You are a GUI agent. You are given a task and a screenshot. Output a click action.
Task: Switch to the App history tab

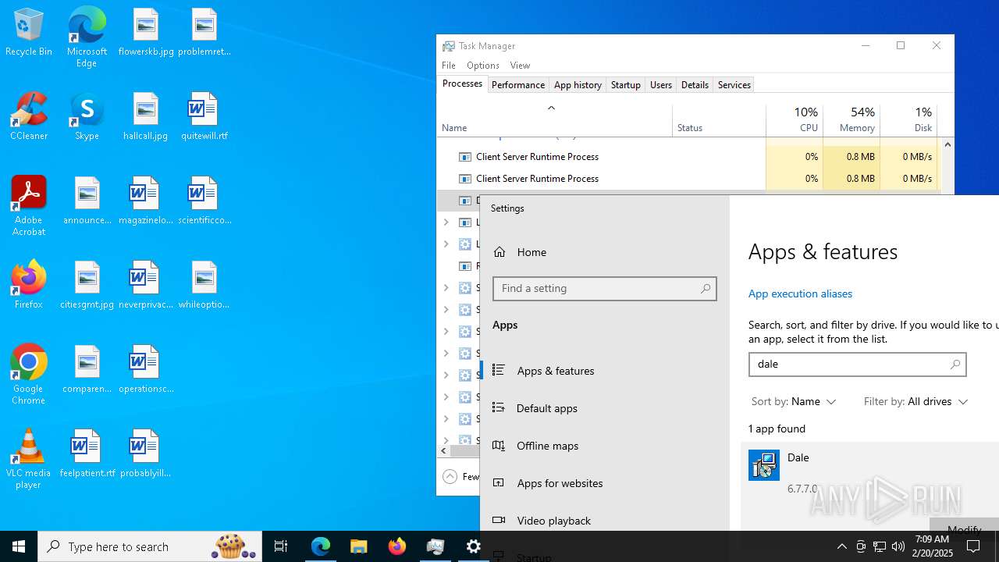point(578,85)
